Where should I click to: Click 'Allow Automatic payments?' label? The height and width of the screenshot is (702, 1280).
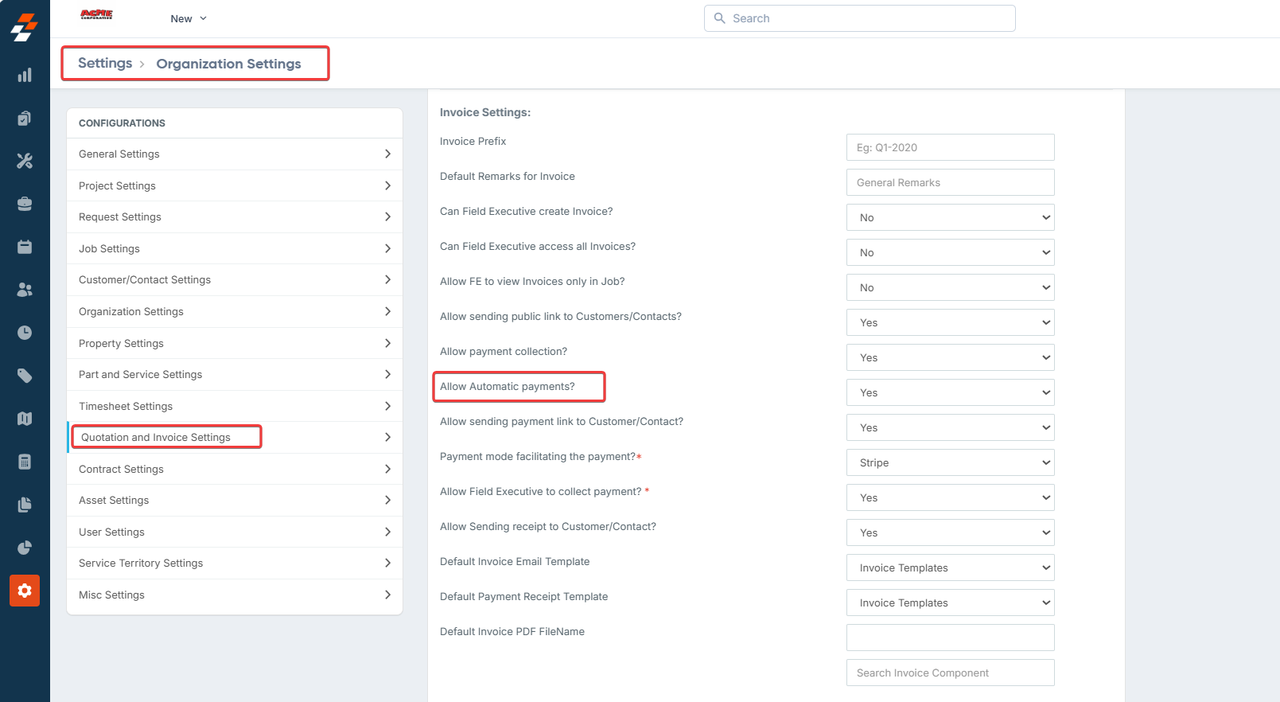click(508, 386)
